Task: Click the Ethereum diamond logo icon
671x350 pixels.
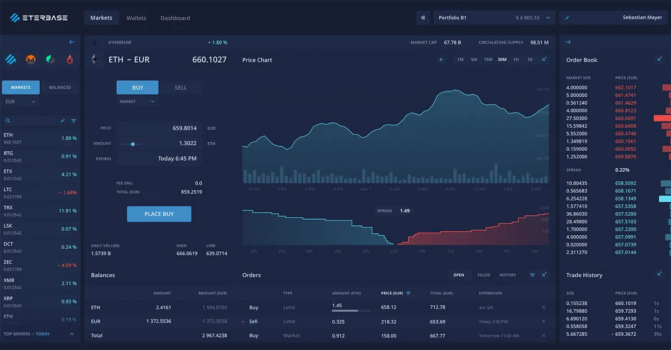Action: point(94,60)
